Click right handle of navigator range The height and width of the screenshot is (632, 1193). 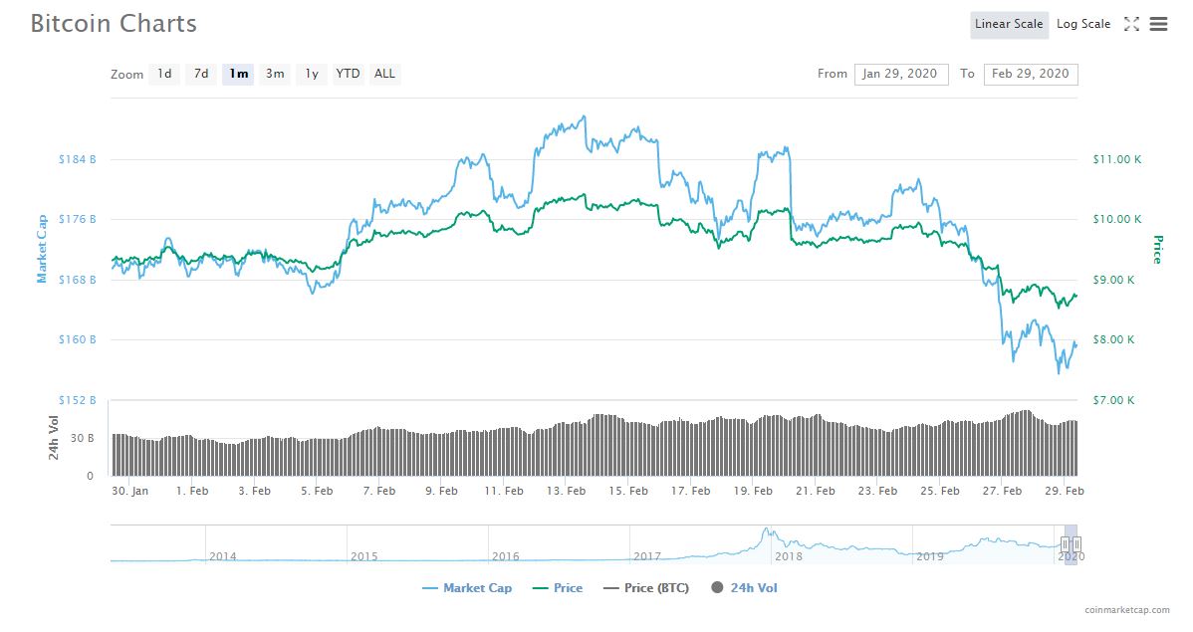pyautogui.click(x=1076, y=544)
